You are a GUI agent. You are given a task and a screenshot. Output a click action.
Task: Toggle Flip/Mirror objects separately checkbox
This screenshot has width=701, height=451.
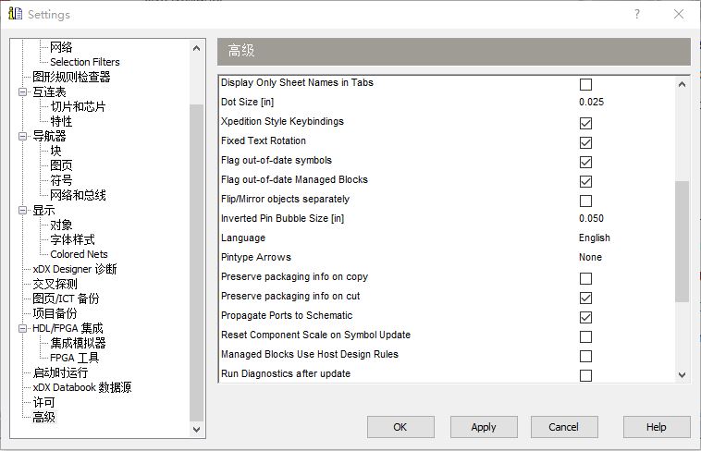click(585, 201)
